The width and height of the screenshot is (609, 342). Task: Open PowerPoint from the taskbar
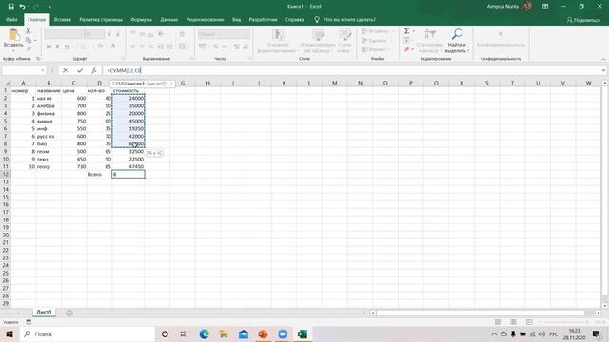[263, 333]
